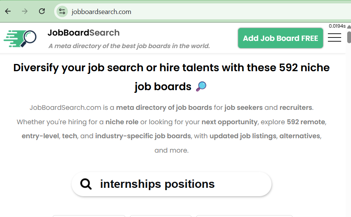351x217 pixels.
Task: Click the site tagline about meta directory
Action: point(129,46)
